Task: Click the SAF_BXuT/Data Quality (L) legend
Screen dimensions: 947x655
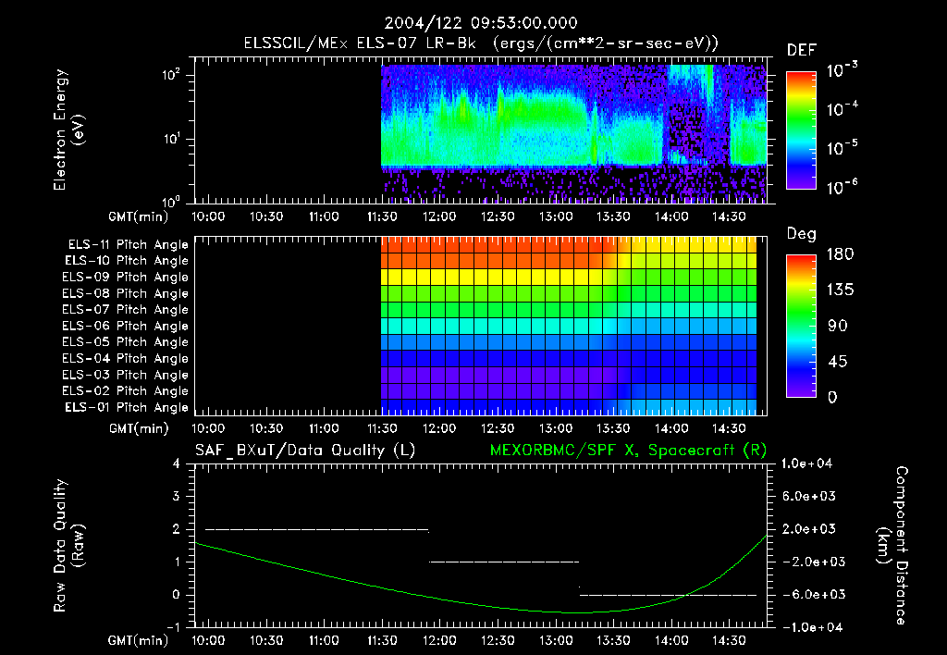Action: (305, 451)
